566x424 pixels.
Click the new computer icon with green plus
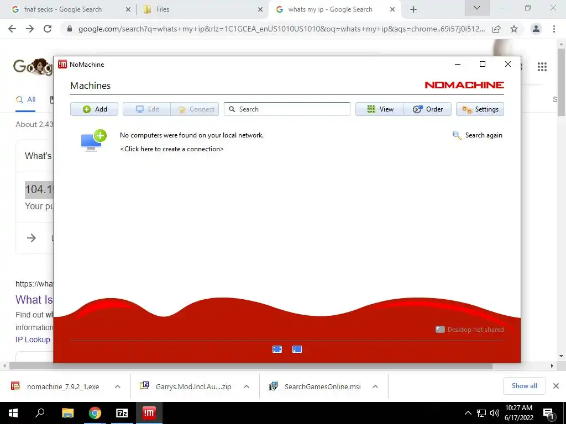tap(93, 140)
